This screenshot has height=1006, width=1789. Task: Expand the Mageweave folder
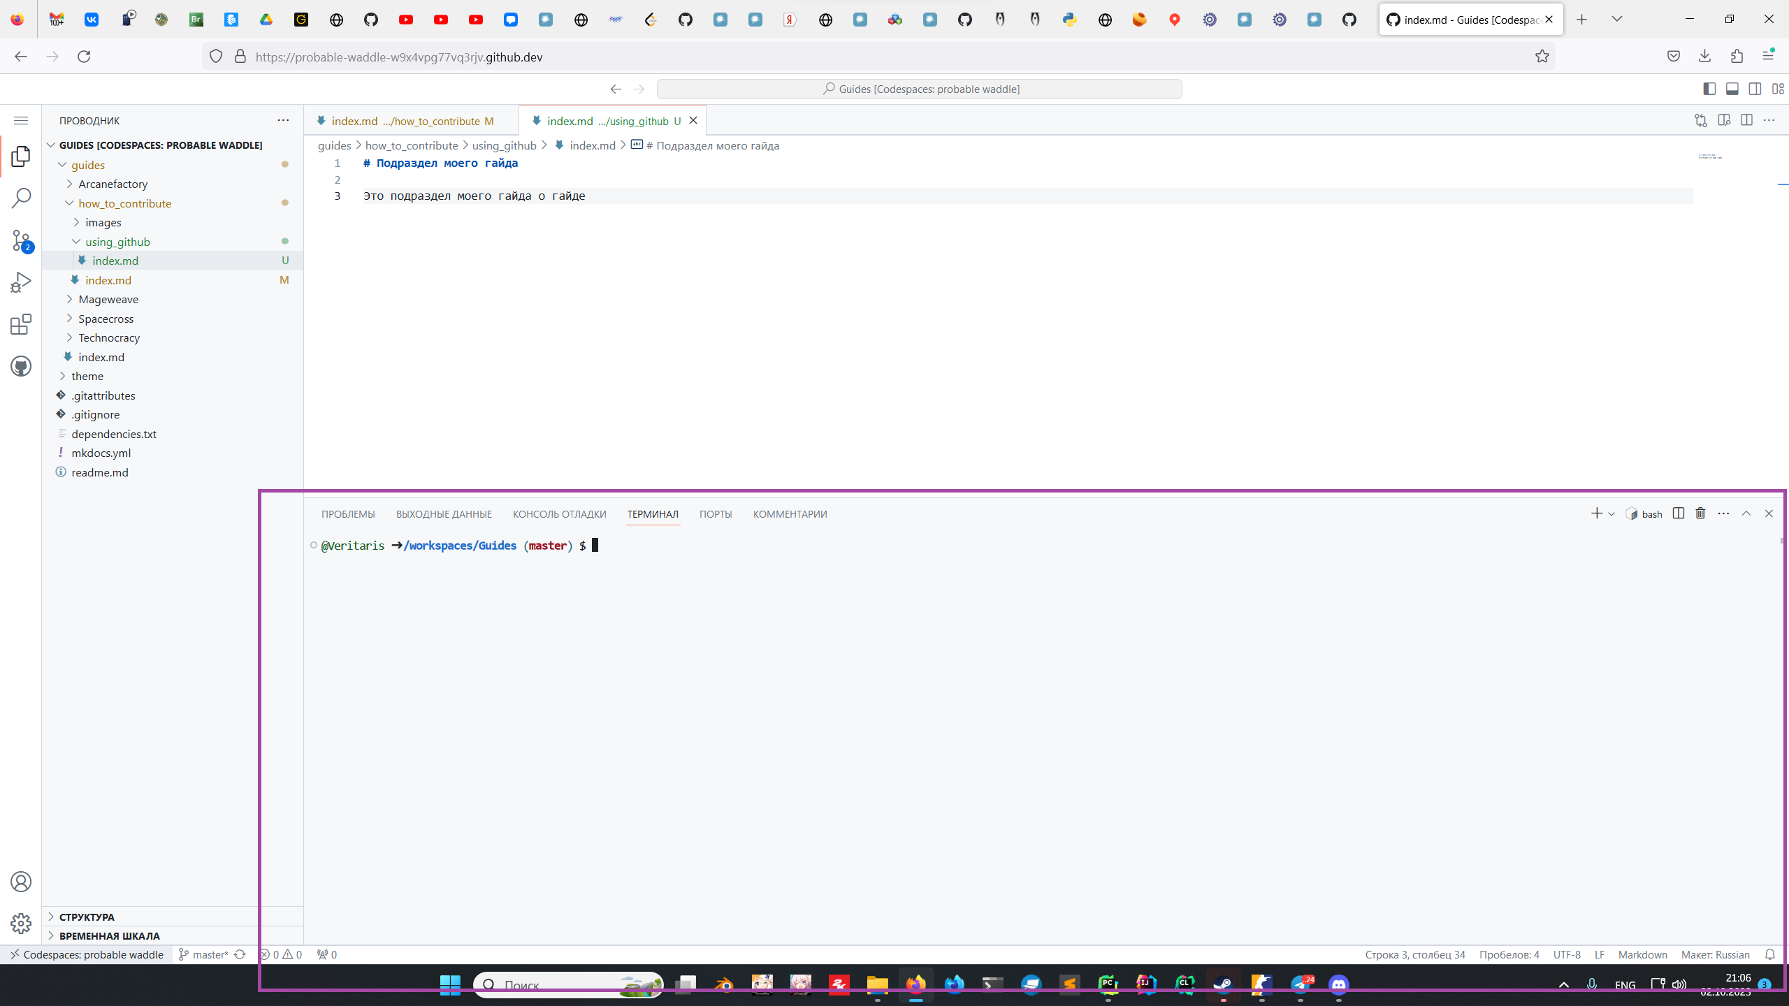point(108,299)
